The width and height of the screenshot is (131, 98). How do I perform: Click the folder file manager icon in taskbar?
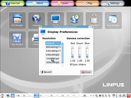pos(13,96)
